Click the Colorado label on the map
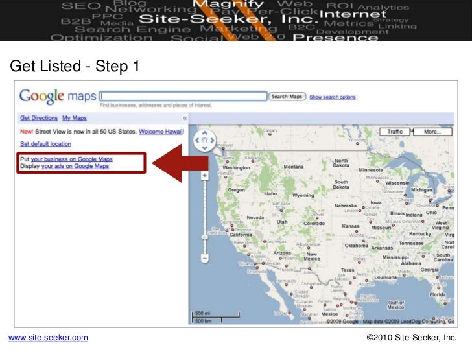 pos(314,223)
